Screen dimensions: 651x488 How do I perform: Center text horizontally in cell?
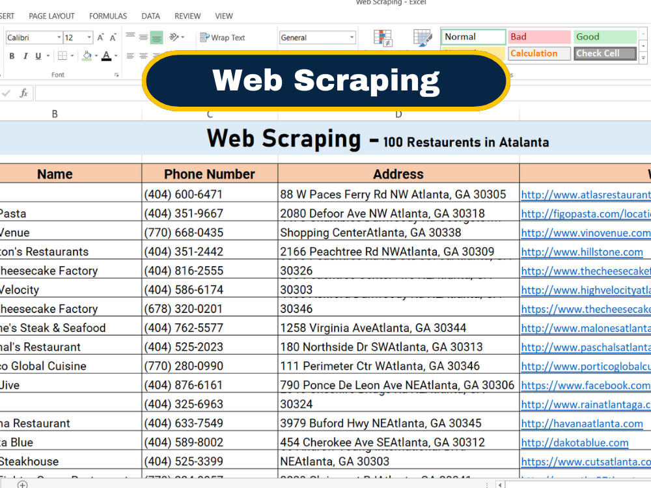click(143, 55)
